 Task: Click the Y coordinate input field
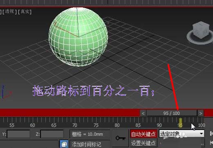[18, 134]
